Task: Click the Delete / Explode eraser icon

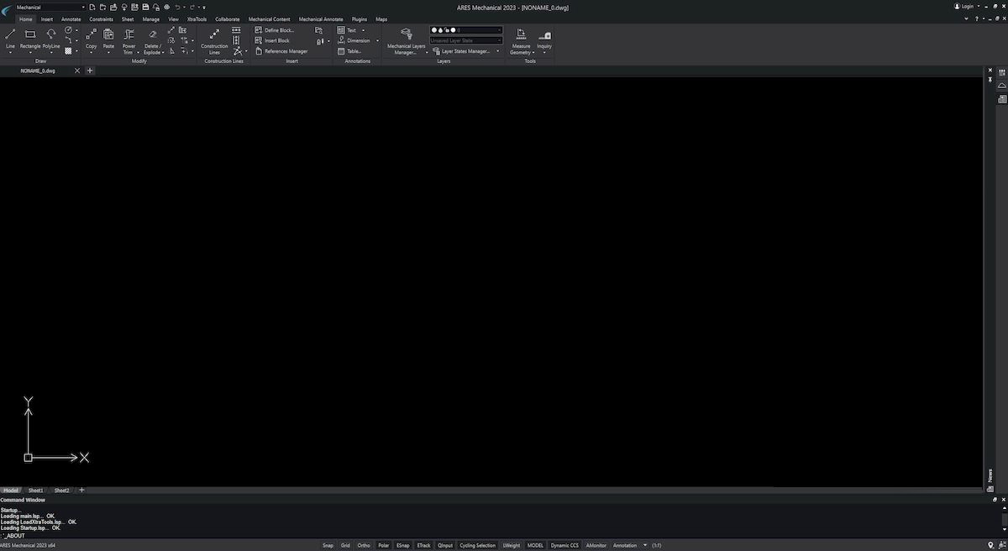Action: [x=153, y=34]
